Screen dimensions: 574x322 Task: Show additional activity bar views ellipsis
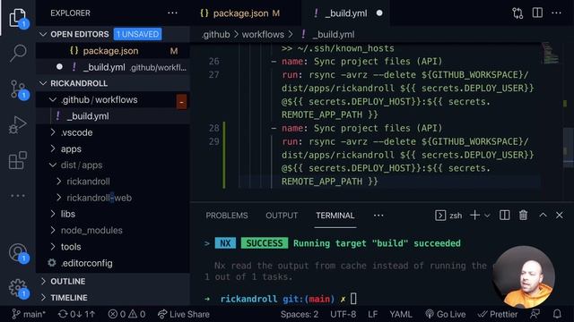coord(18,196)
